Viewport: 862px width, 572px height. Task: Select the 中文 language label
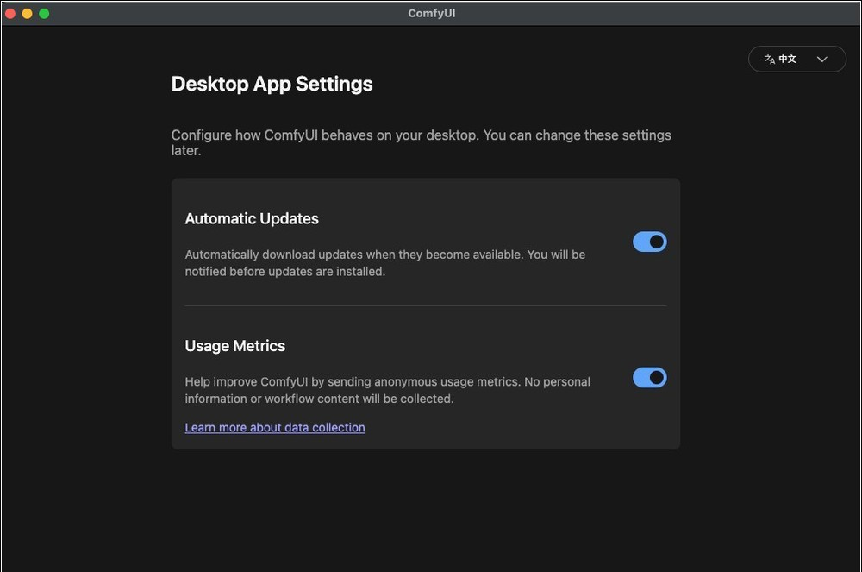pyautogui.click(x=787, y=60)
